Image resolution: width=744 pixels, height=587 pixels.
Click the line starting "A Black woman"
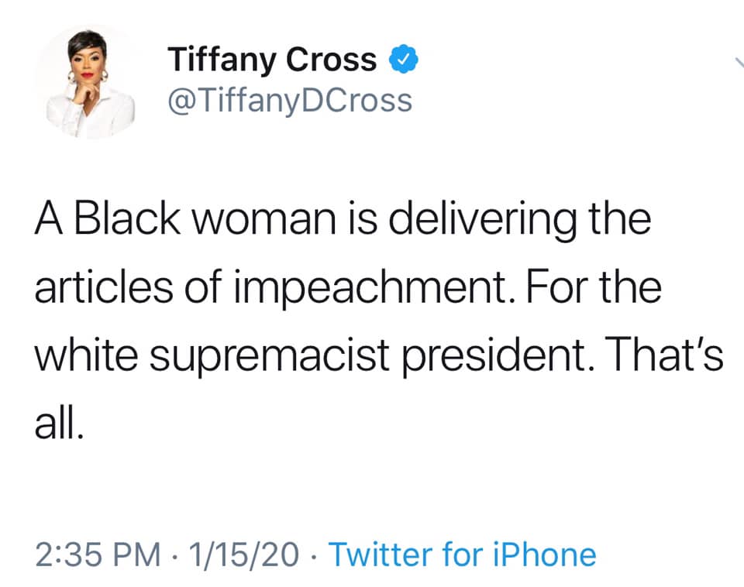coord(342,221)
